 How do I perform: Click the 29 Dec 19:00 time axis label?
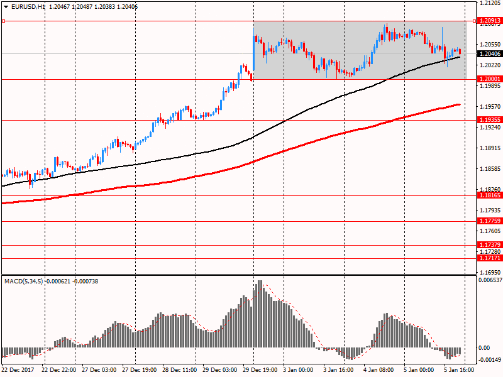coord(260,369)
